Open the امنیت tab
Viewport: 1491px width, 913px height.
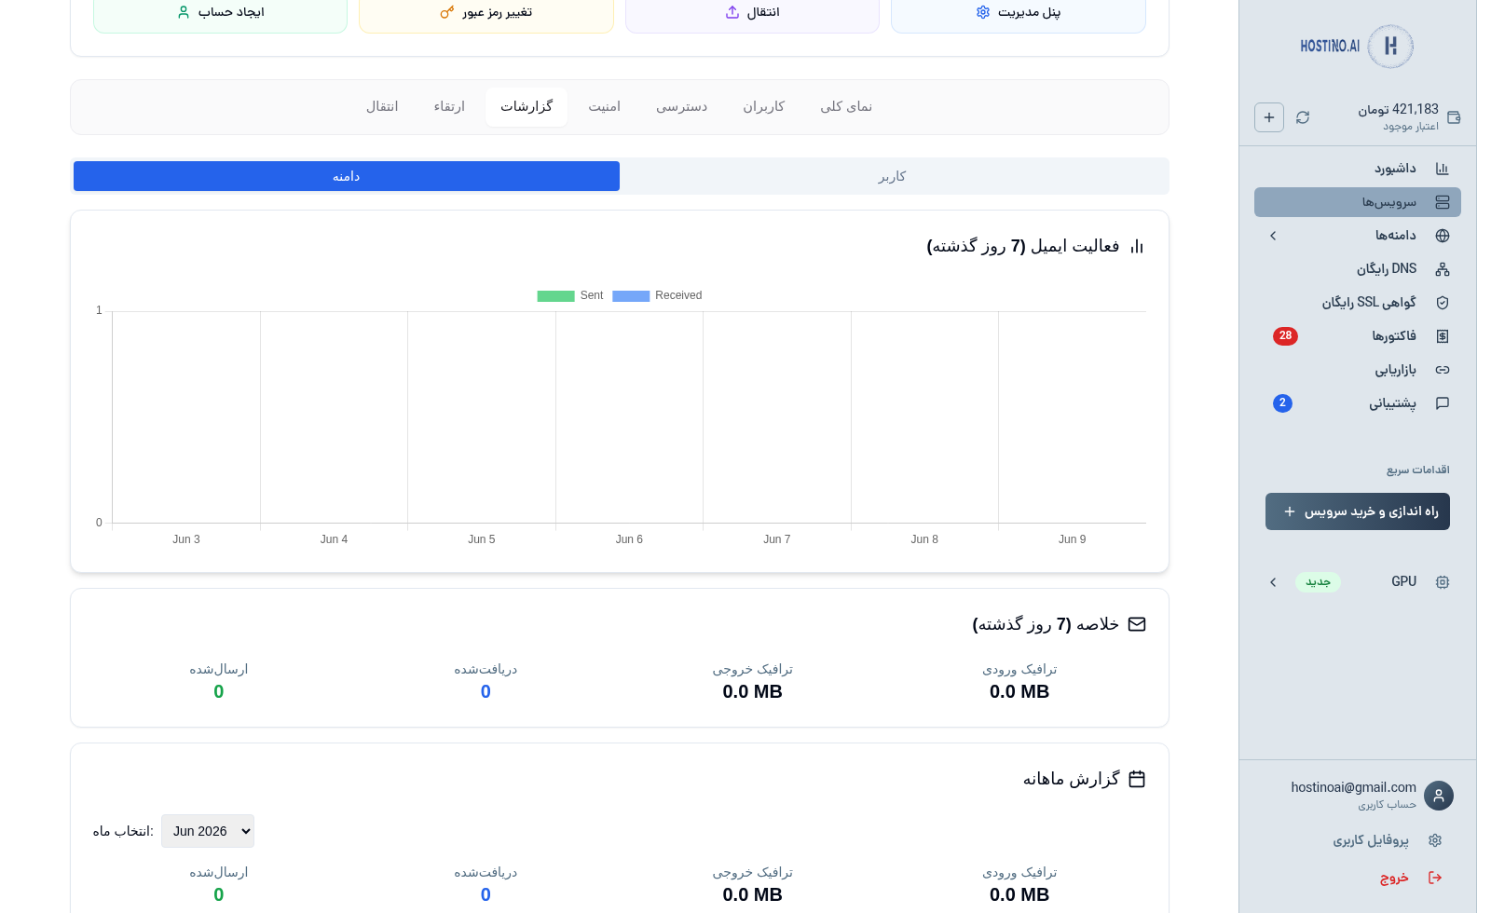point(605,107)
